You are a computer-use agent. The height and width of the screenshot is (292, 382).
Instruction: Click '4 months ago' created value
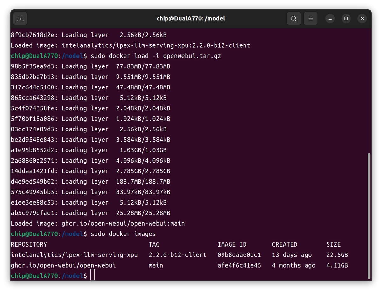pyautogui.click(x=294, y=266)
